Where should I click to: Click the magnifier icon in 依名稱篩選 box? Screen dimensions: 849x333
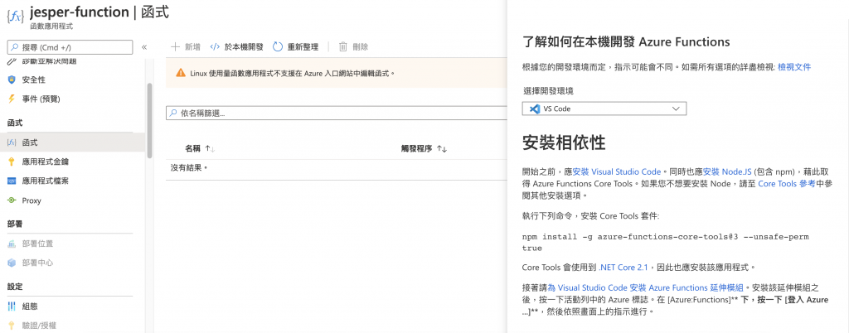tap(173, 113)
